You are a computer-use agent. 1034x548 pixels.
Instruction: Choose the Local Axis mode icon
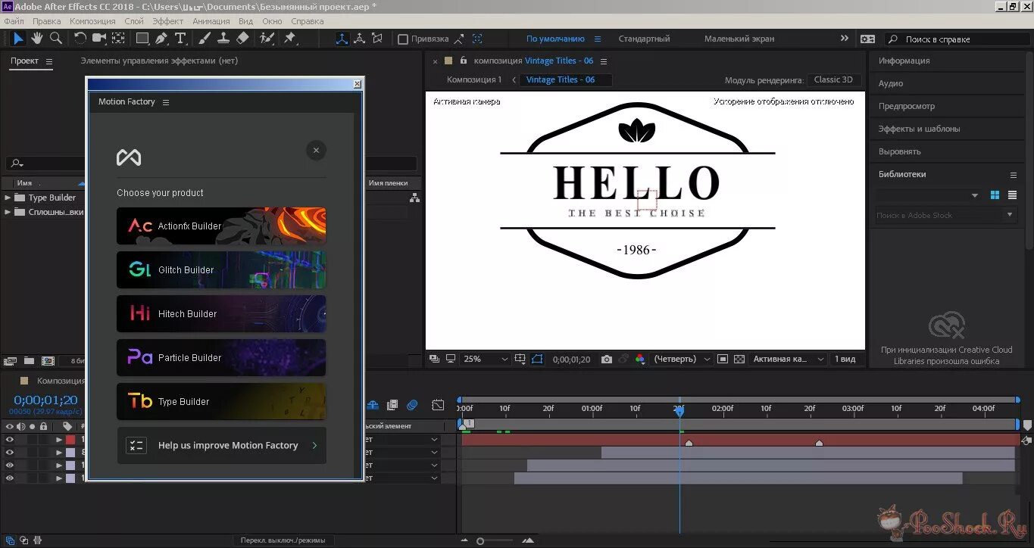342,39
